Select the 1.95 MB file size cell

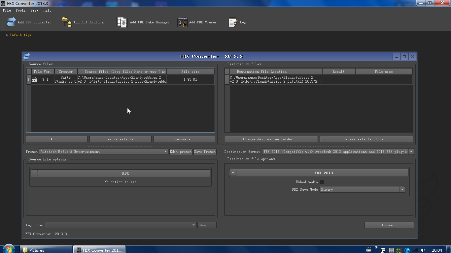tap(191, 79)
